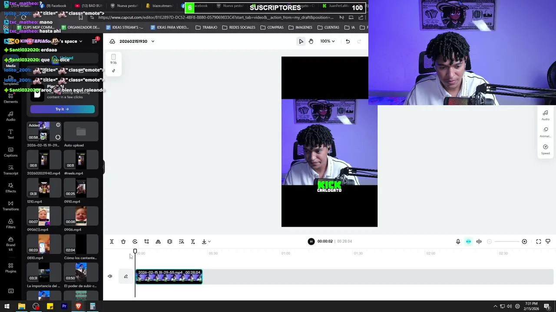The width and height of the screenshot is (556, 312).
Task: Open the COMPRAS bookmarks folder
Action: click(x=272, y=27)
